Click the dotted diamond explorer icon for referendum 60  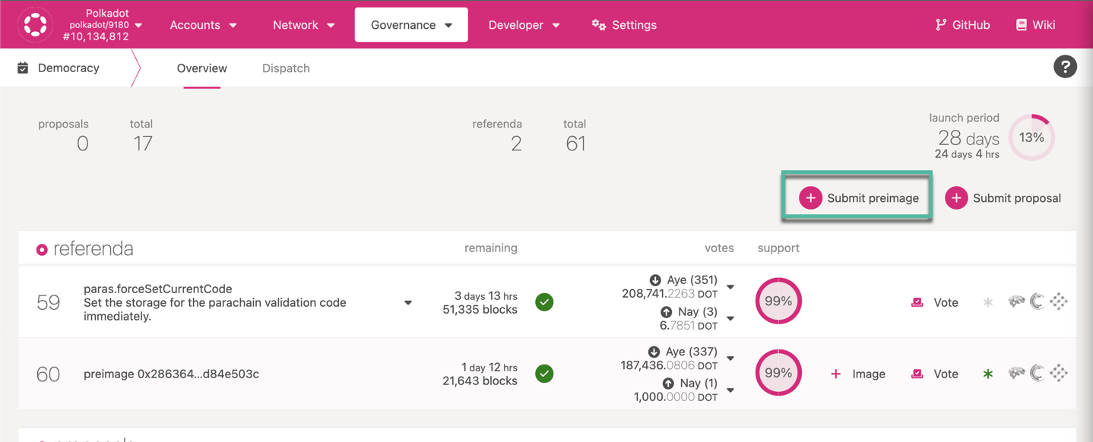(1059, 373)
